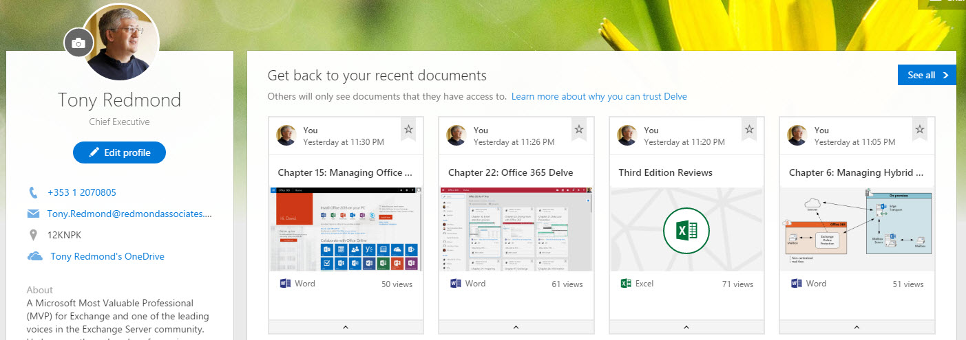
Task: Click the Word icon on Chapter 6 card
Action: click(x=797, y=283)
